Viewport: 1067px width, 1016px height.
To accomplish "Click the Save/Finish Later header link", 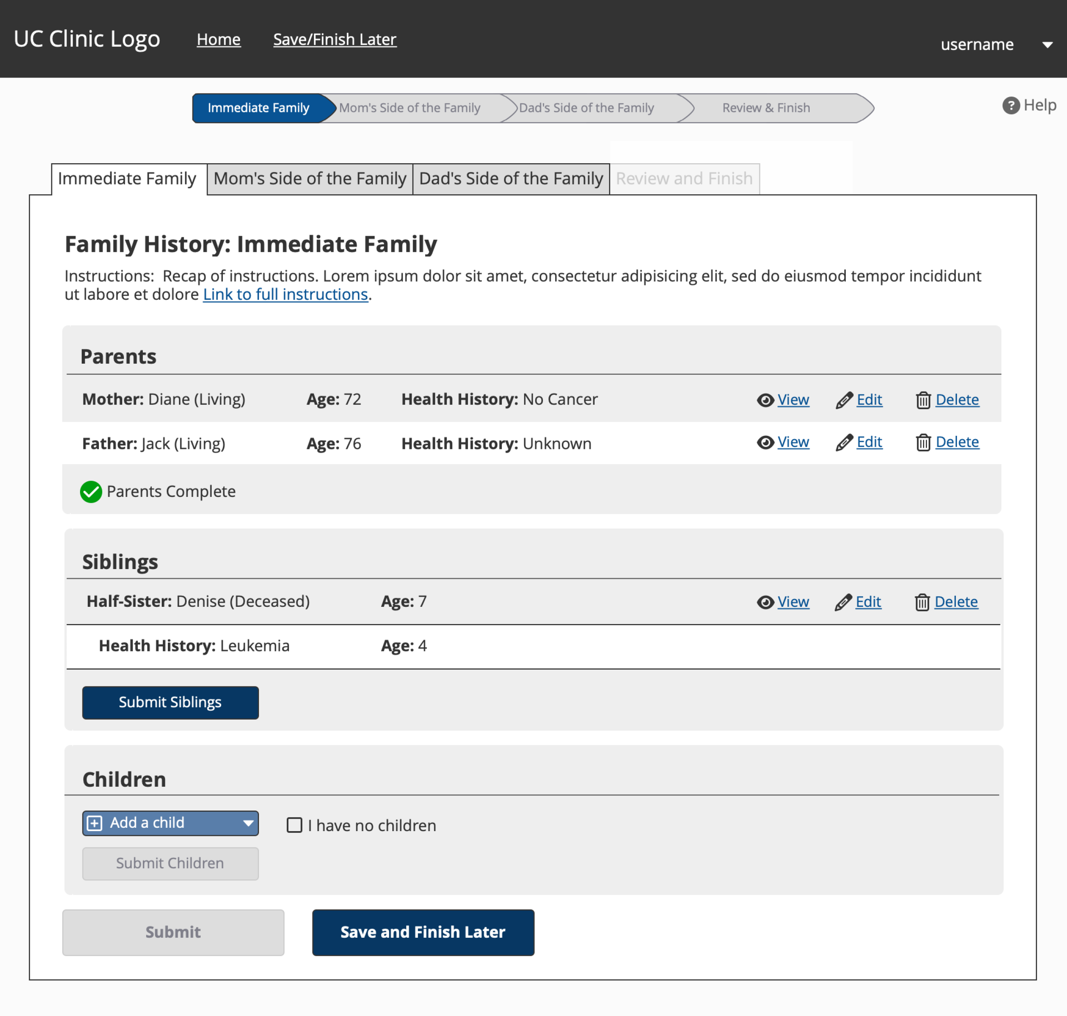I will pyautogui.click(x=334, y=39).
